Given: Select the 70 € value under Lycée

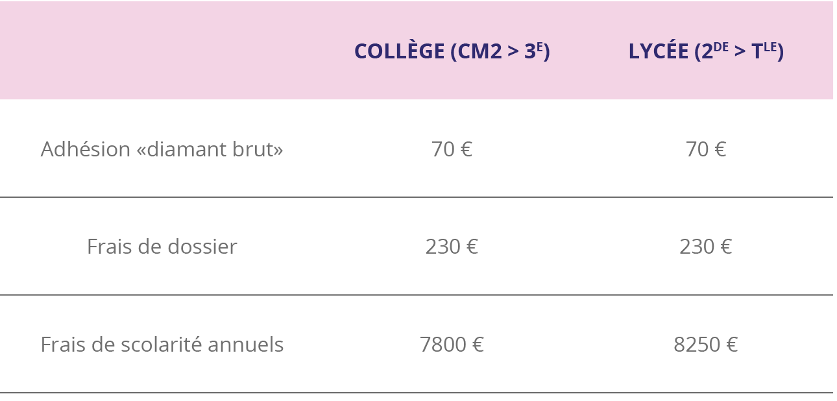Looking at the screenshot, I should coord(706,149).
